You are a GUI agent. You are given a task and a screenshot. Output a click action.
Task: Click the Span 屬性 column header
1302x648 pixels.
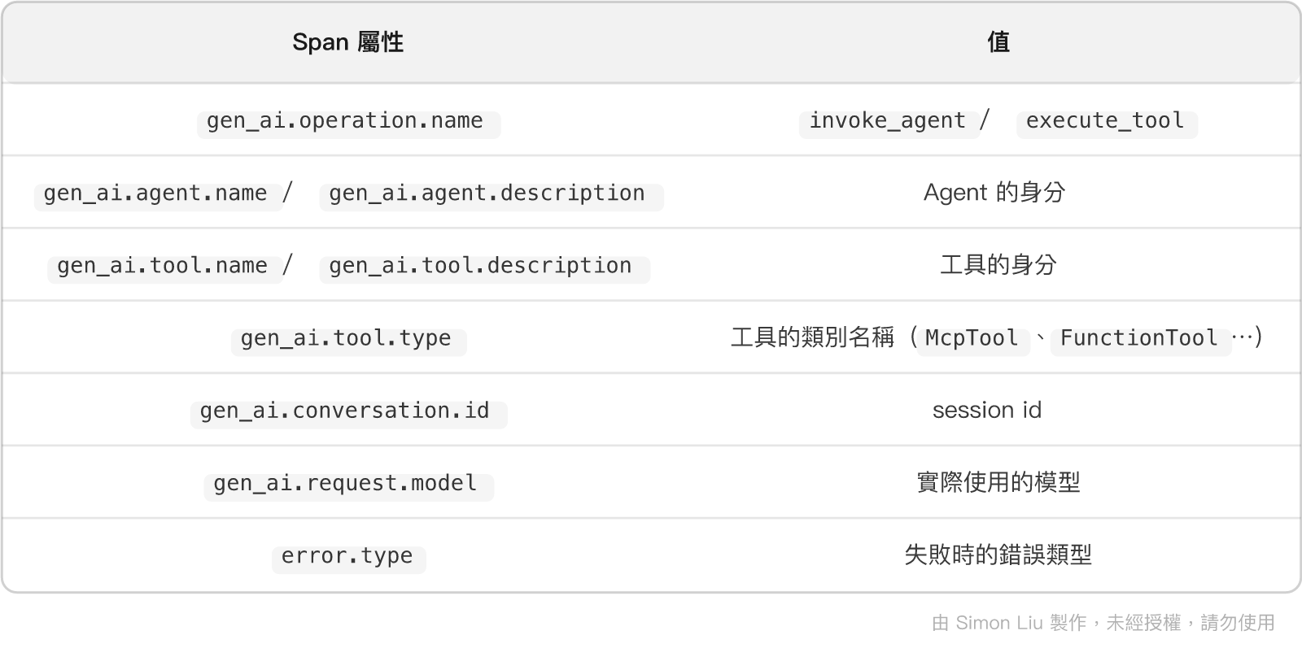[347, 42]
